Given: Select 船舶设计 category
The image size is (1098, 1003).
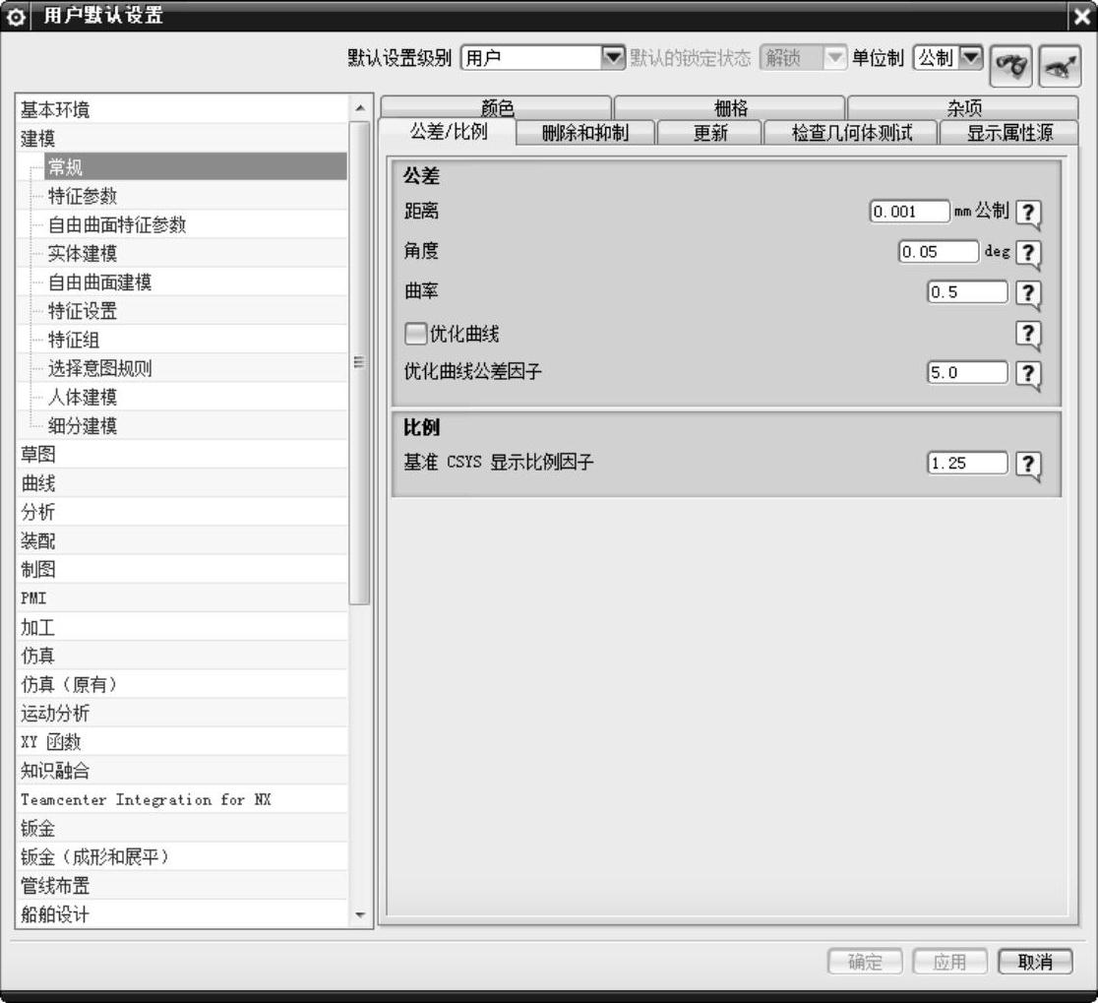Looking at the screenshot, I should [181, 913].
